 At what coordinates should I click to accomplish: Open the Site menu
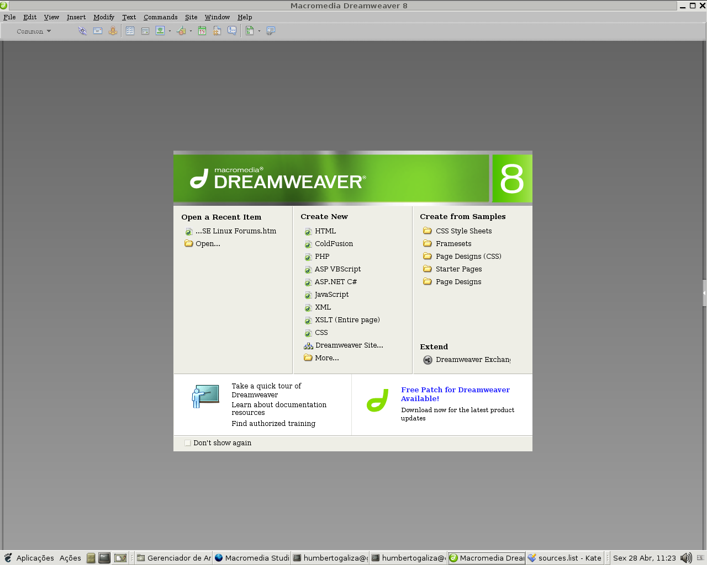click(x=191, y=17)
